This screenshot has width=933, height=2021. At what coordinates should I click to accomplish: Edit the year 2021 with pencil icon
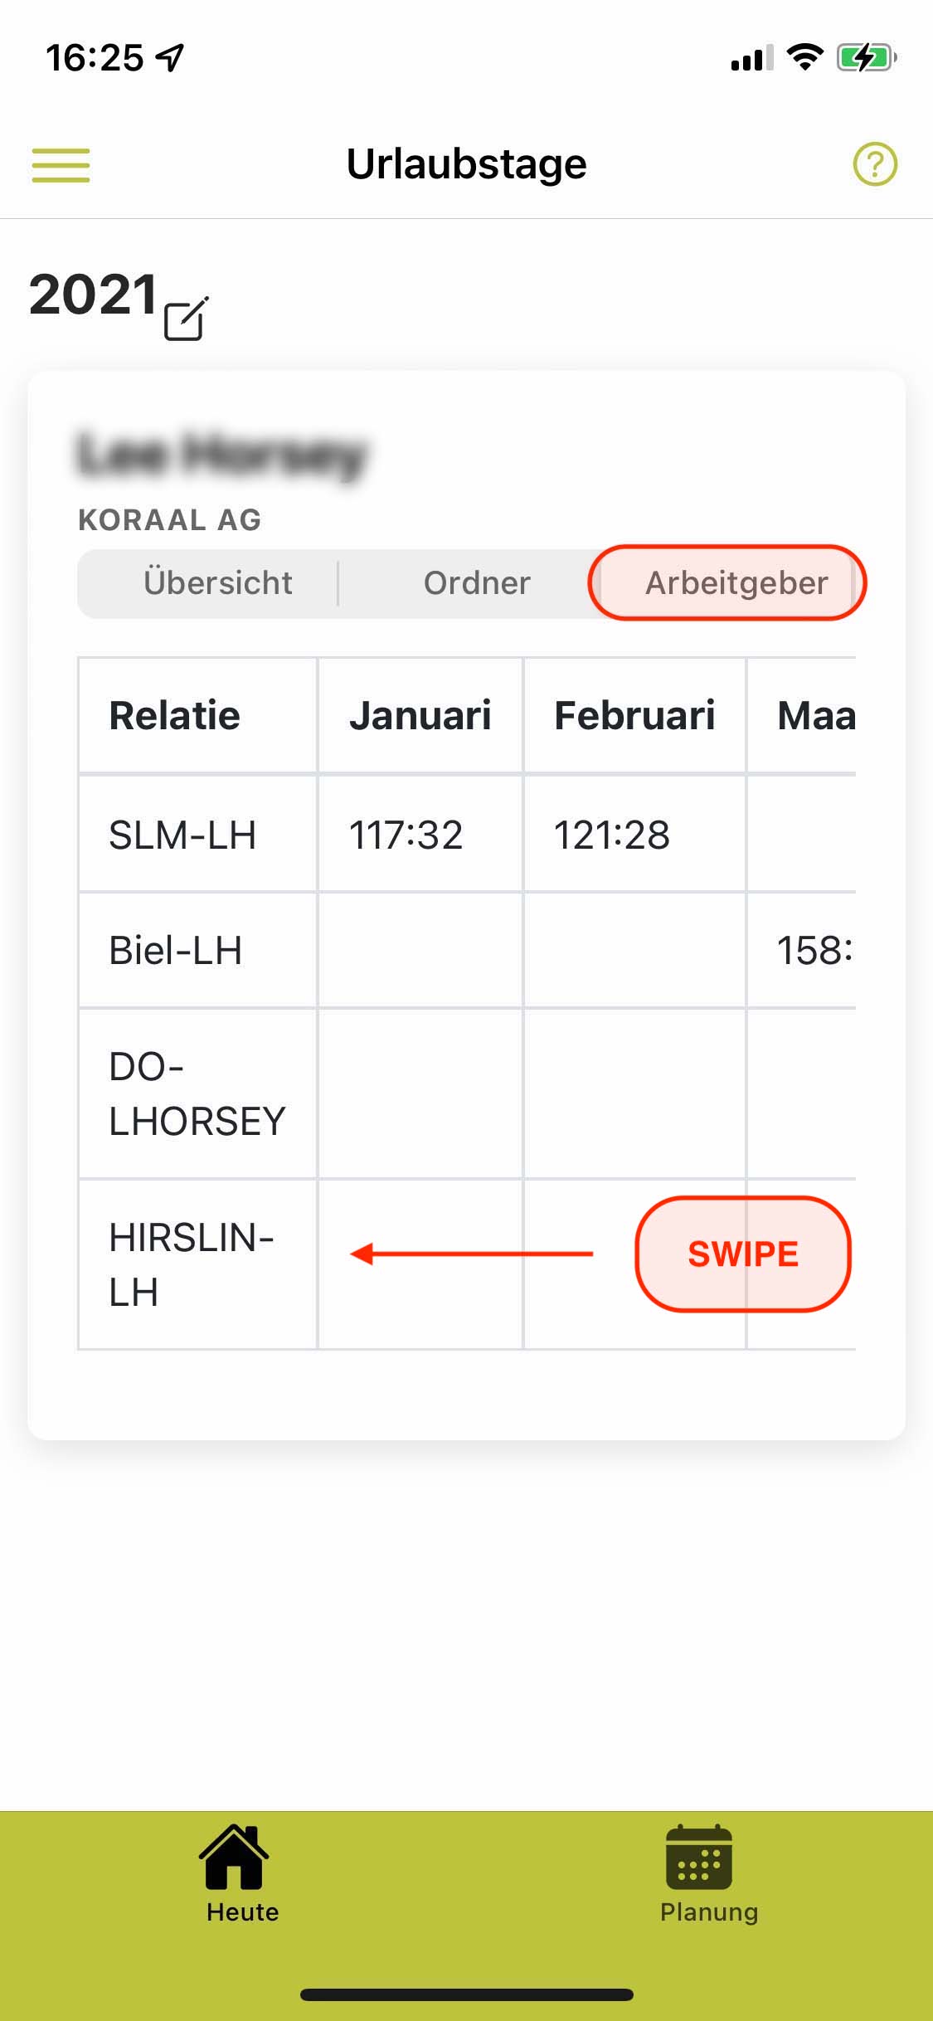click(186, 318)
